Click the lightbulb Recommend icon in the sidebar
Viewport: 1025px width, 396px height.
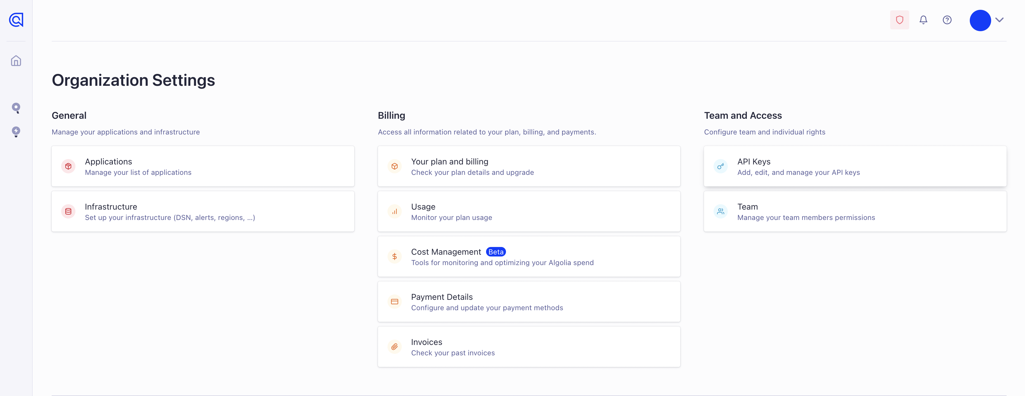point(16,132)
